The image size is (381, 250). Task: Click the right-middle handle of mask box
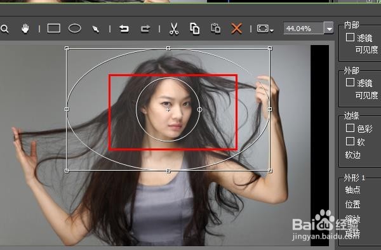pos(270,109)
